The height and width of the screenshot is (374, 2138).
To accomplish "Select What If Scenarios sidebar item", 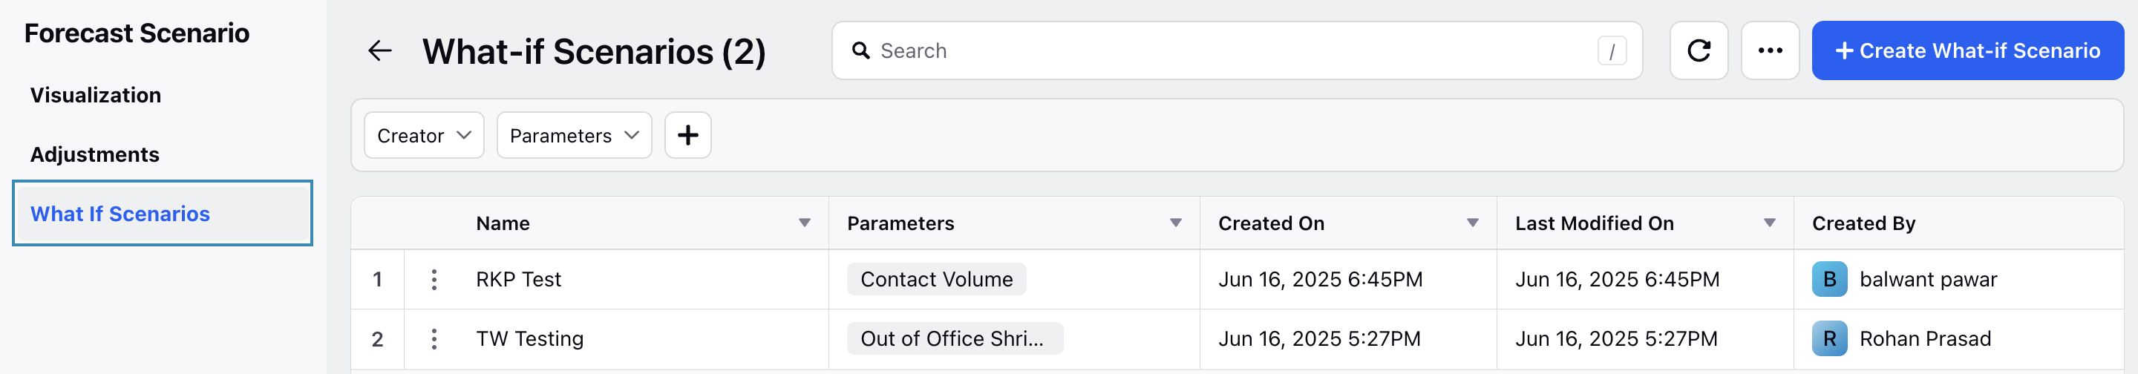I will coord(163,214).
